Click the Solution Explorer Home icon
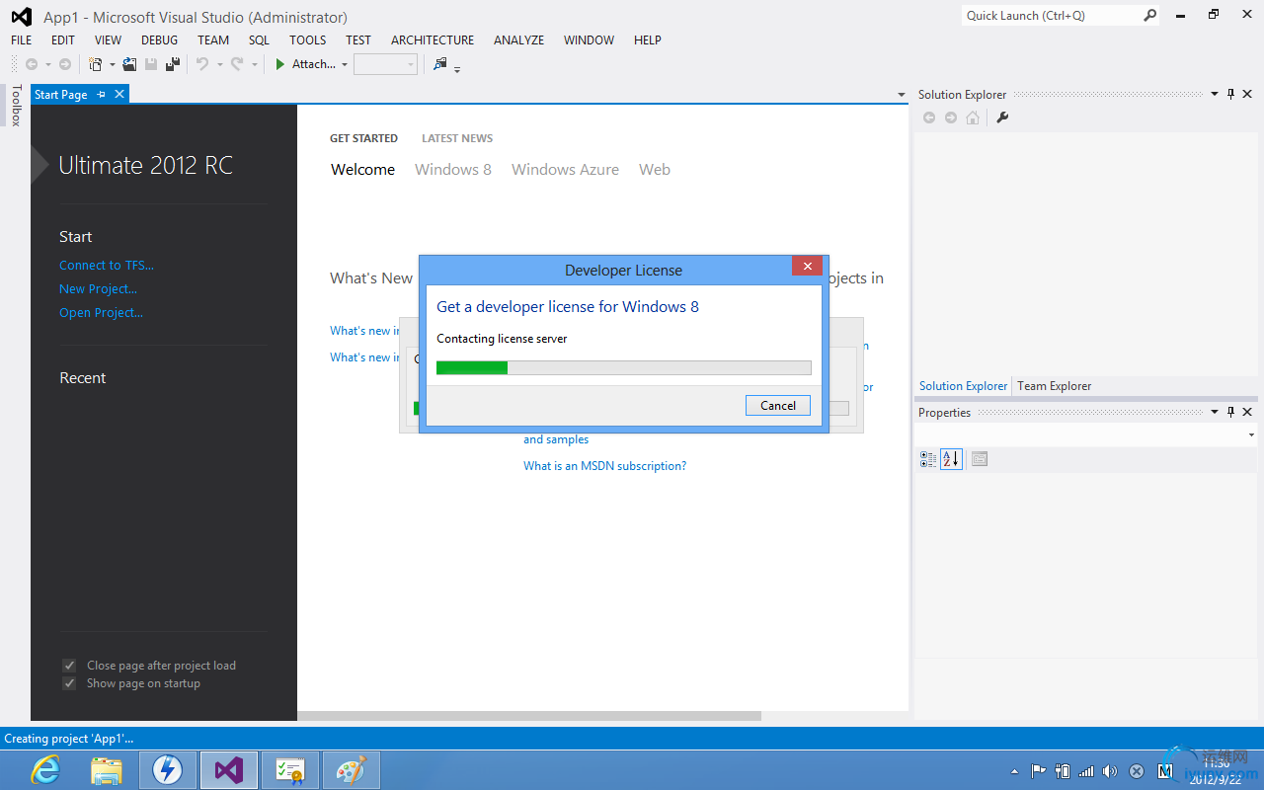Viewport: 1264px width, 790px height. [973, 118]
